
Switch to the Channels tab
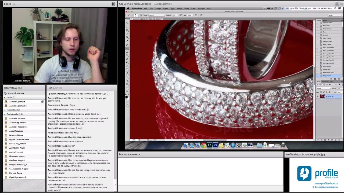pos(325,81)
